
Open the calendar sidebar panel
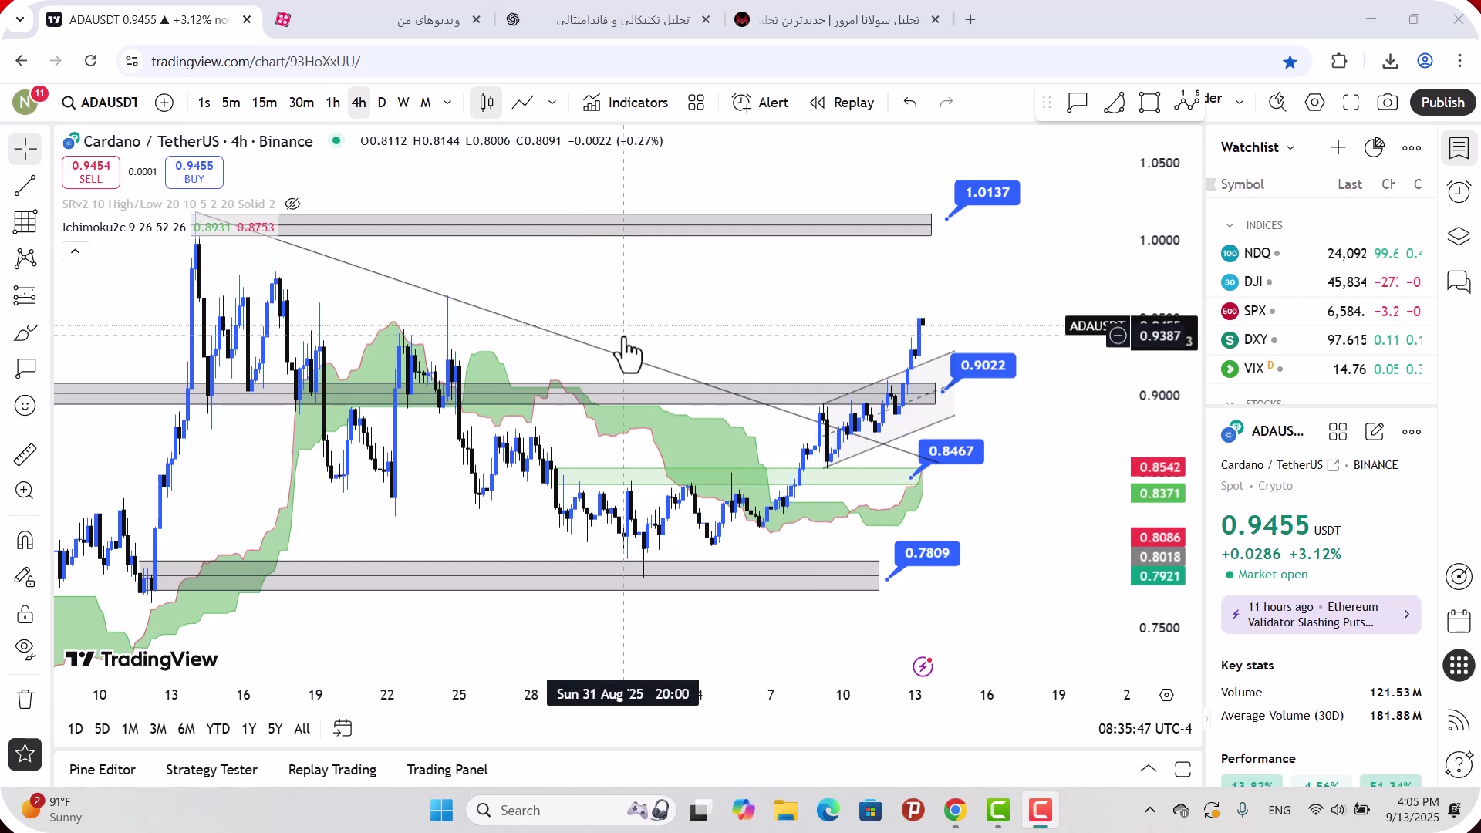[1459, 621]
